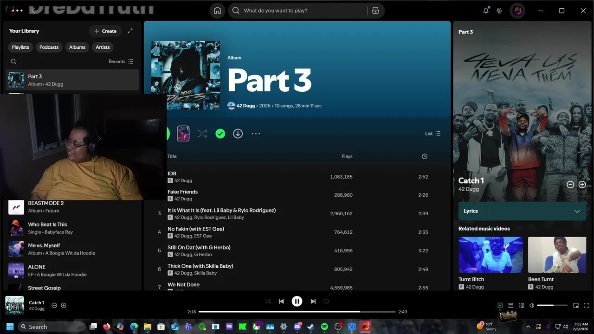
Task: Filter library by Playlists
Action: point(20,47)
